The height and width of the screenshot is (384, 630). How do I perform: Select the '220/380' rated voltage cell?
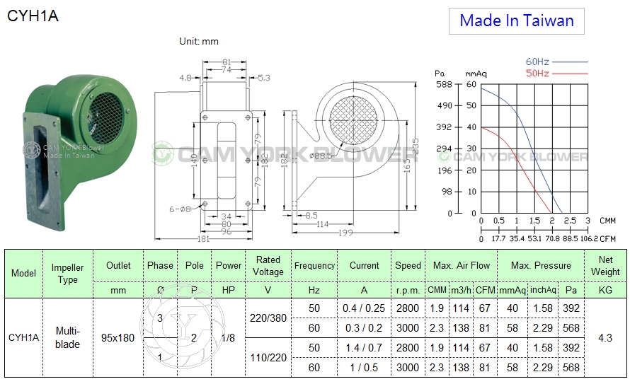point(268,318)
